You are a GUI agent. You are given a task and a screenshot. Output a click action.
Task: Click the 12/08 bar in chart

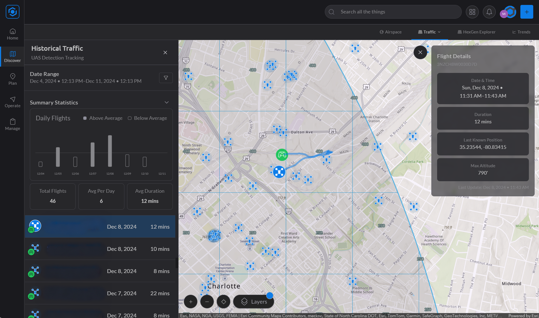pos(110,151)
